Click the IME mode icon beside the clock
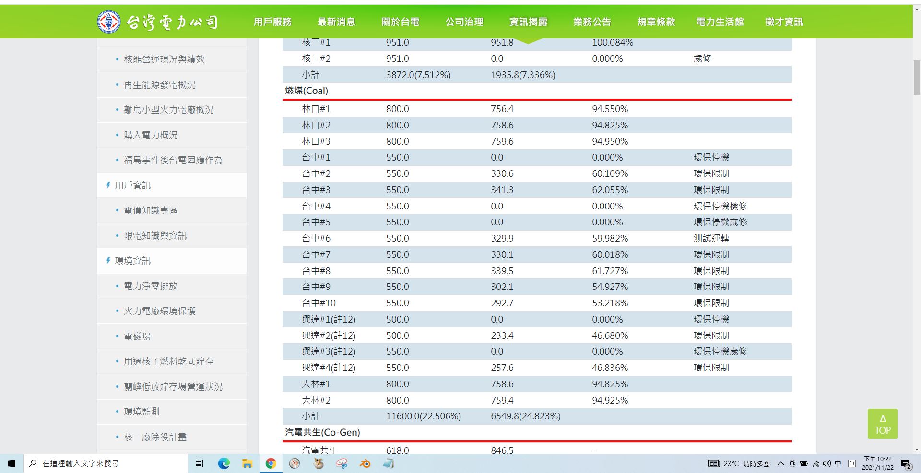 [852, 463]
